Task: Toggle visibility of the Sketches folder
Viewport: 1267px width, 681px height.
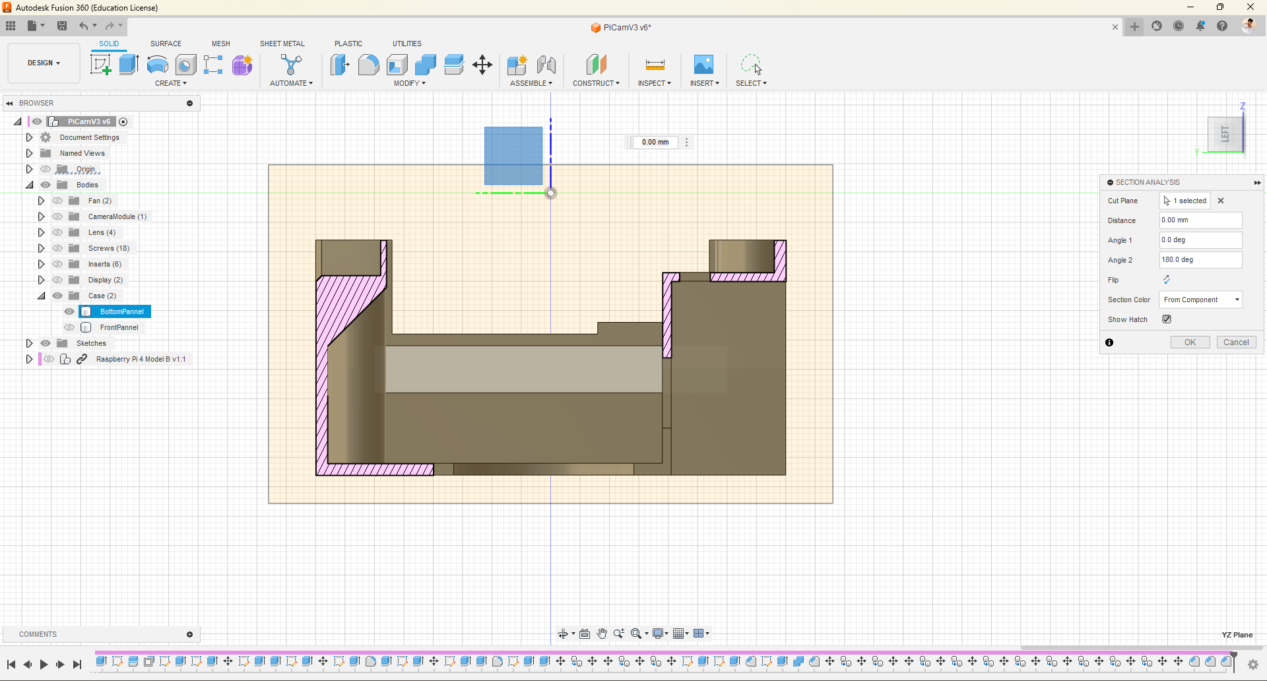Action: point(46,343)
